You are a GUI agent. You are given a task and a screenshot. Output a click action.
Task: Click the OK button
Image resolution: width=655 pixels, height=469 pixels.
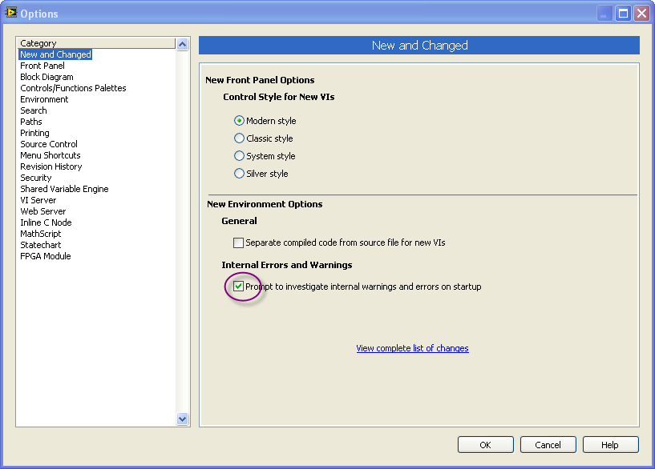click(x=485, y=445)
